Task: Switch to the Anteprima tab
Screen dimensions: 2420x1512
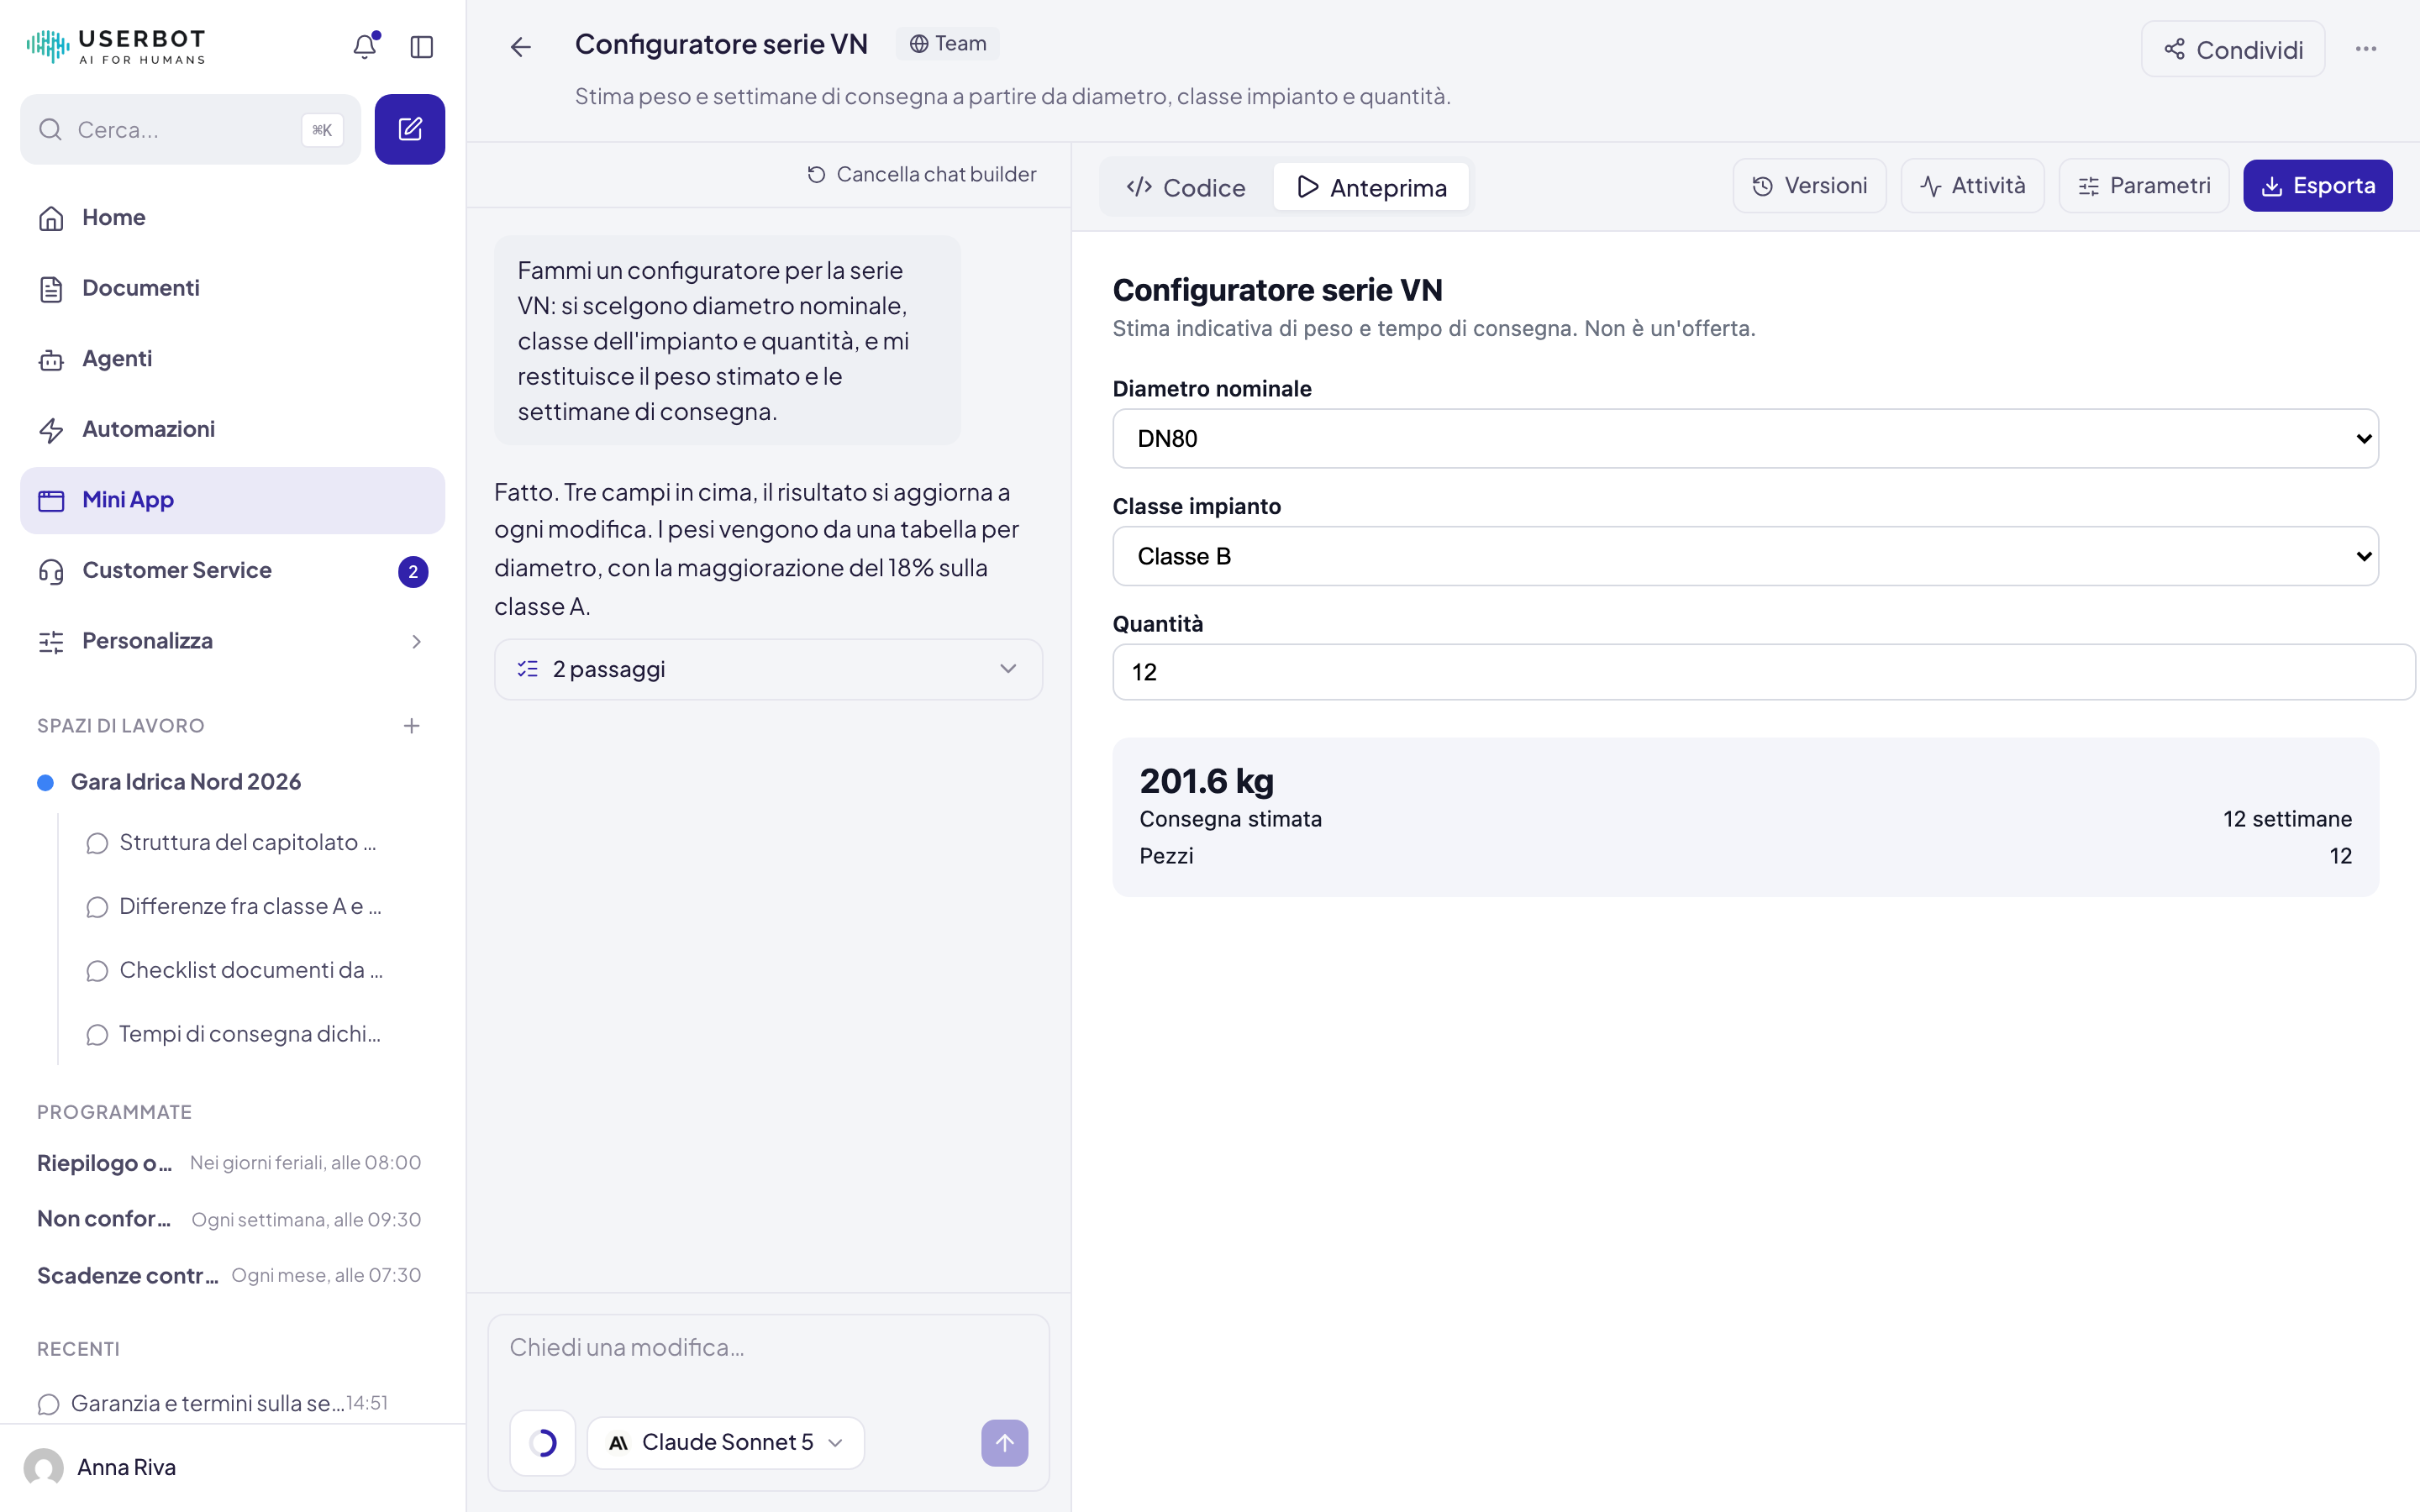Action: pyautogui.click(x=1371, y=187)
